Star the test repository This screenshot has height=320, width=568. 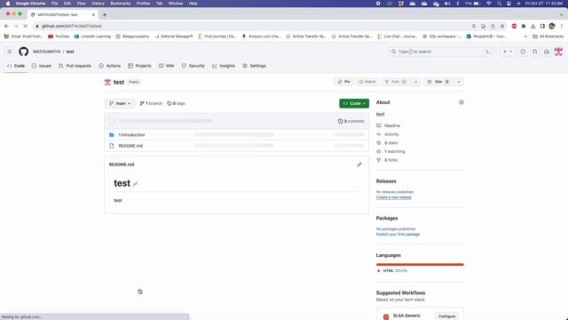click(x=438, y=82)
